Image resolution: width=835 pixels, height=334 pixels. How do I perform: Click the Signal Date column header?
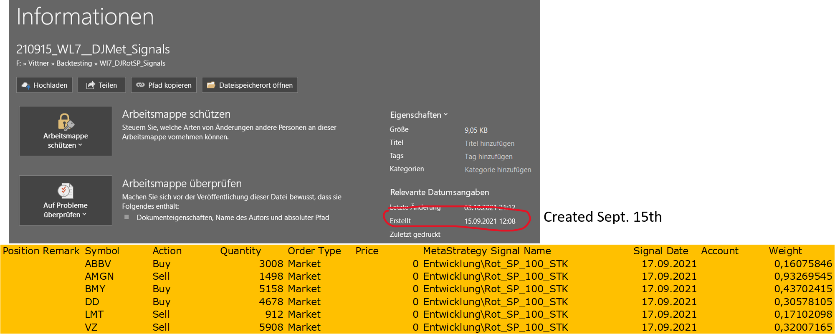coord(660,251)
